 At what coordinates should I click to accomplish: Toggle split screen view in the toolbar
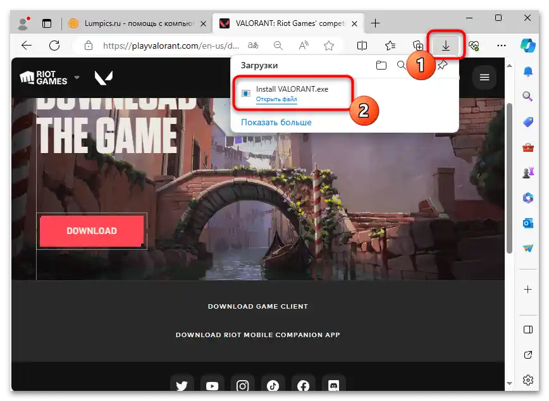(361, 46)
